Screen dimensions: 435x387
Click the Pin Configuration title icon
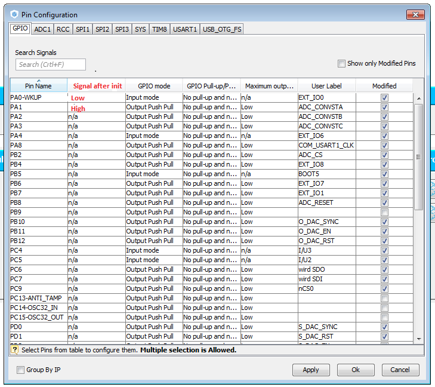14,14
